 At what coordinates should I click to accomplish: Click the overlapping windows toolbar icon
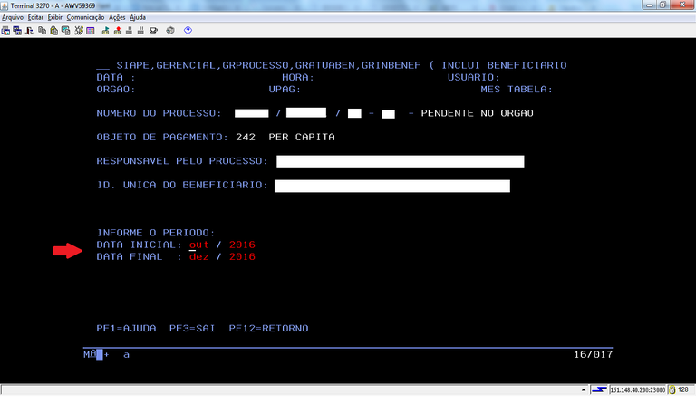pos(17,31)
